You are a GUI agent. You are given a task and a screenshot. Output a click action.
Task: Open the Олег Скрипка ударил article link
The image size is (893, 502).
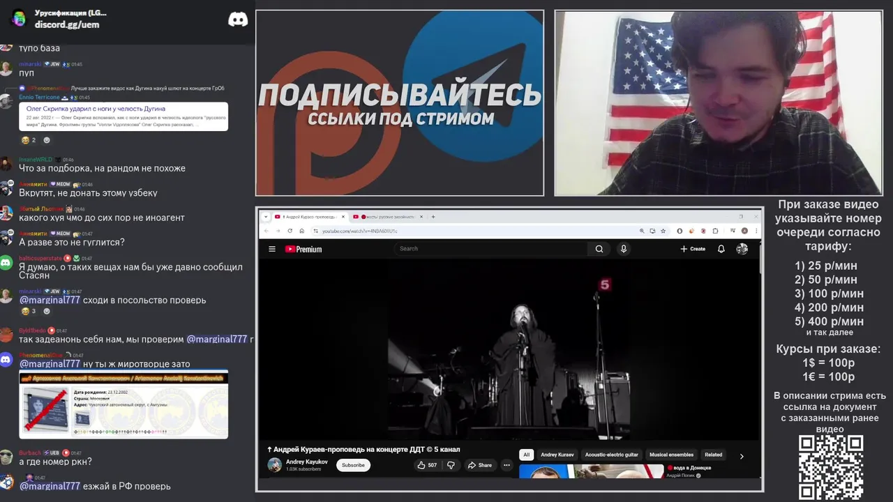pos(96,109)
